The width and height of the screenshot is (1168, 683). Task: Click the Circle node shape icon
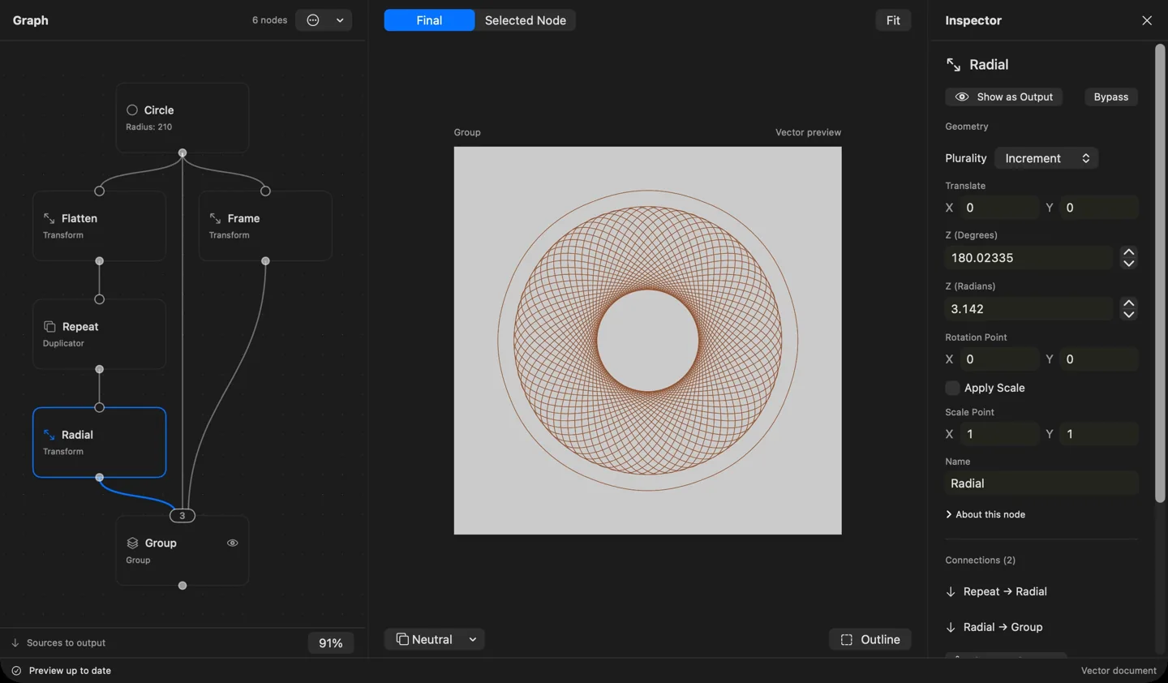132,110
